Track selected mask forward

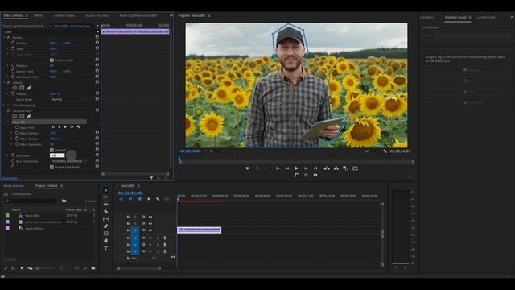(65, 127)
